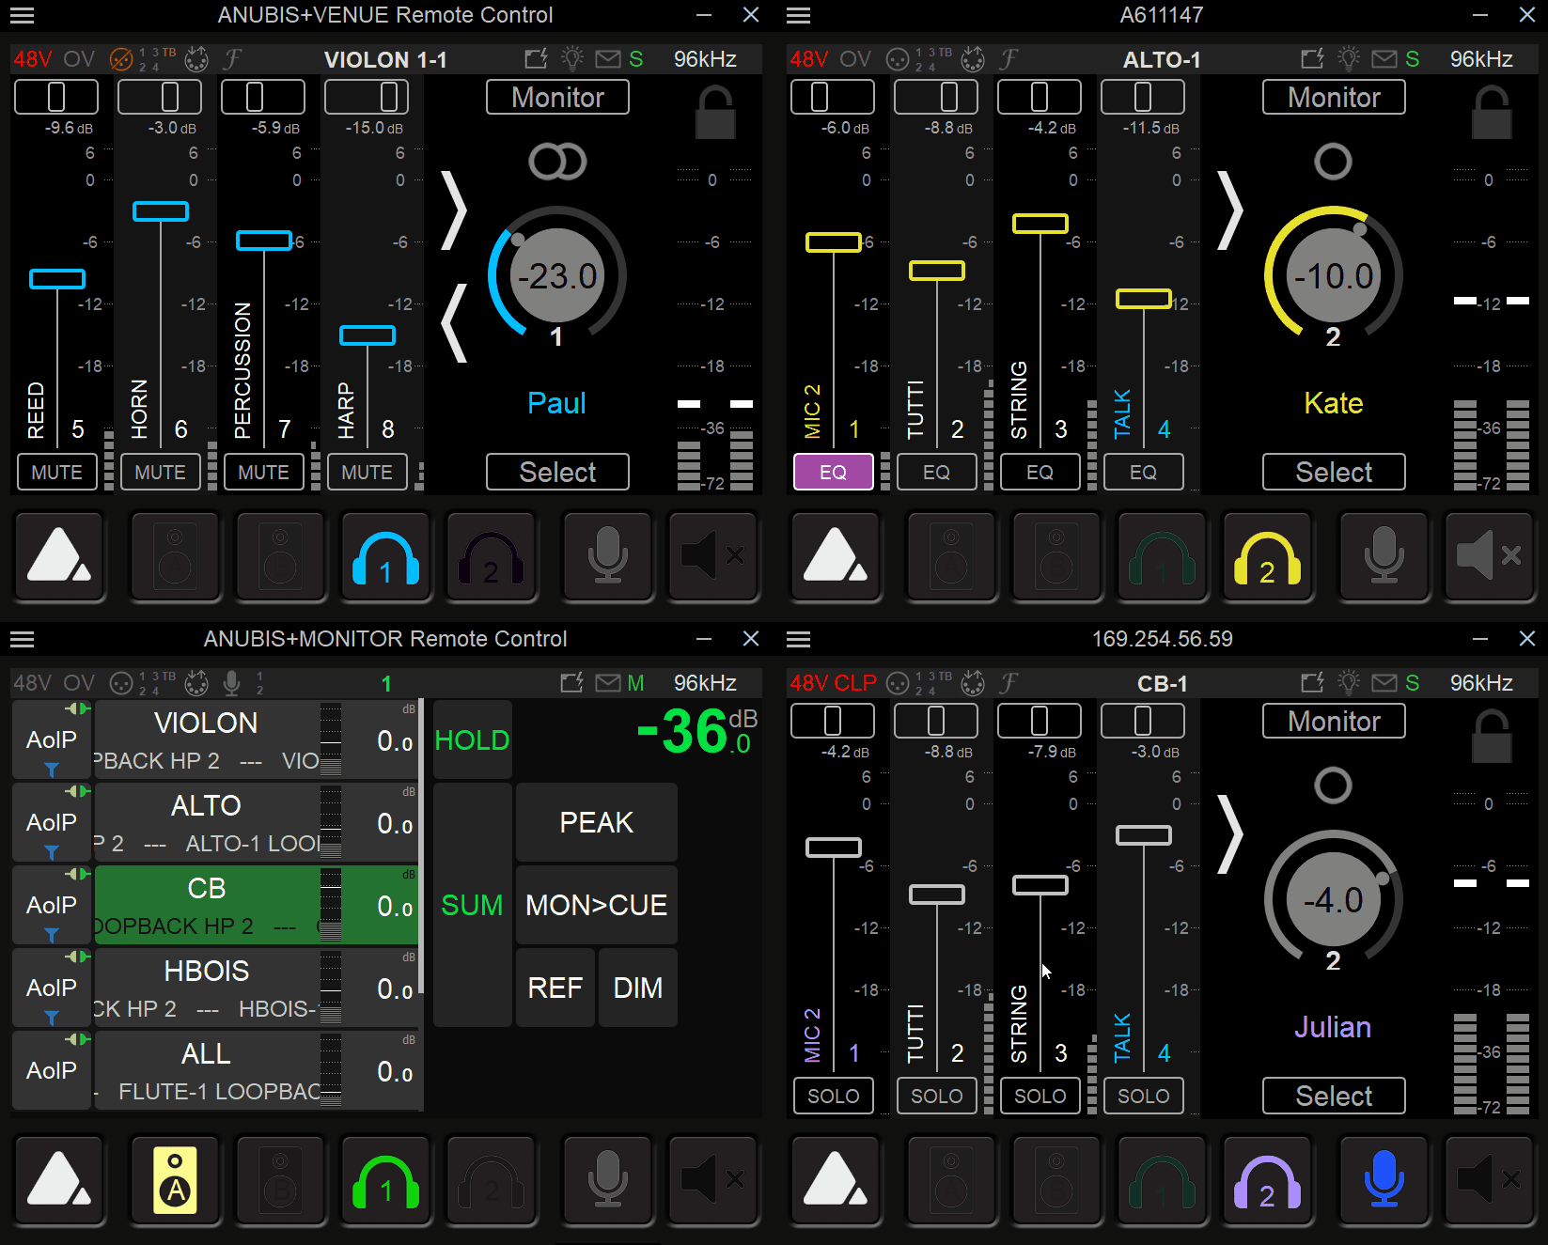The height and width of the screenshot is (1245, 1548).
Task: Click blue headphone 1 icon in VIOLON panel
Action: coord(385,558)
